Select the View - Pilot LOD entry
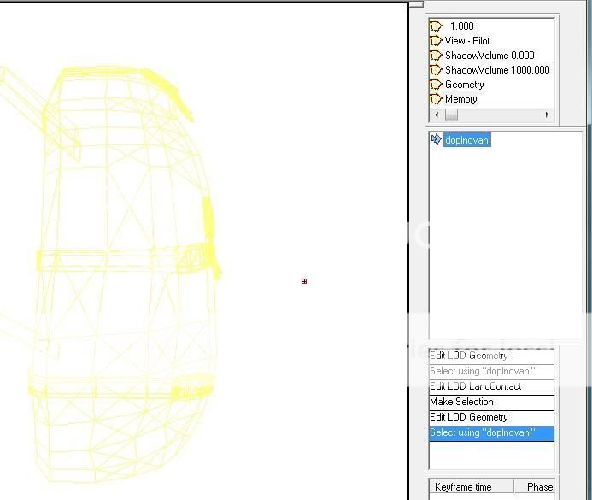The width and height of the screenshot is (592, 500). click(467, 41)
